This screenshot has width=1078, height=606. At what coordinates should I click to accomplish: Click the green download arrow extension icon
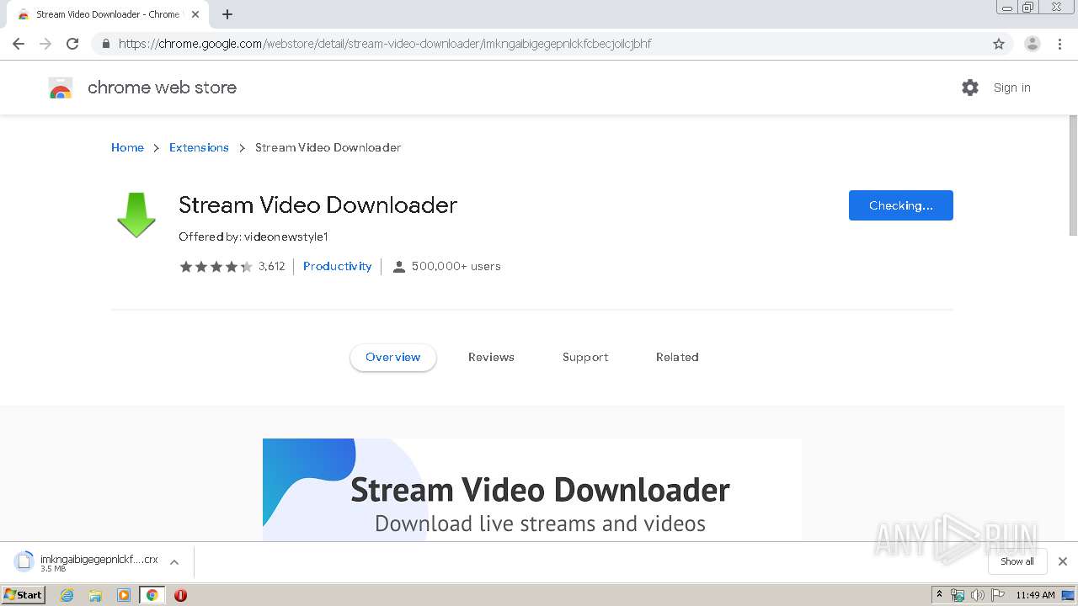pos(136,215)
